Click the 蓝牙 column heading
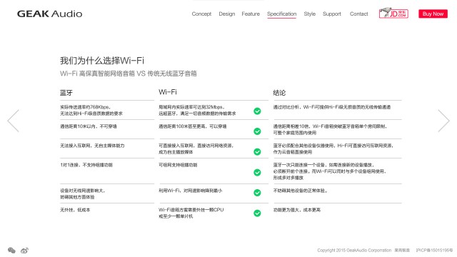 pos(66,93)
